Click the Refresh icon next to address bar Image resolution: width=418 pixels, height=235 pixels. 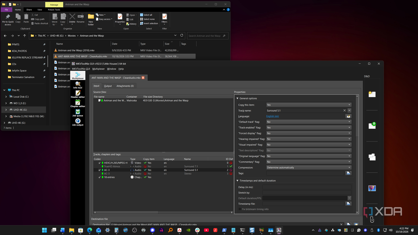click(x=182, y=35)
